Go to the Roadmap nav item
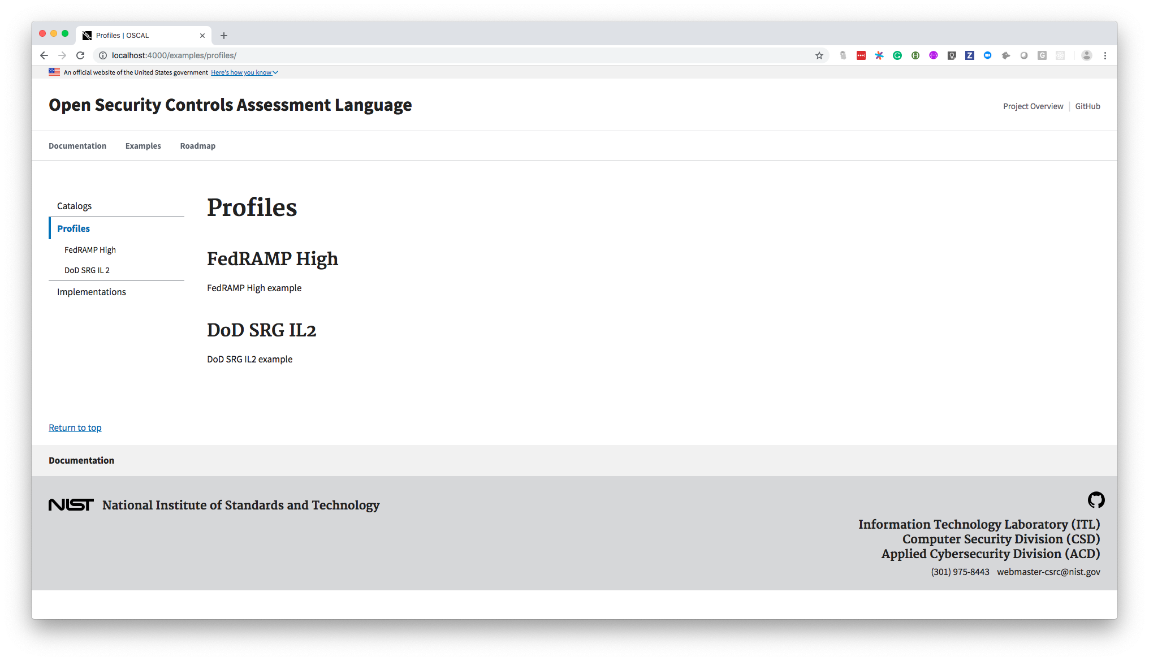The width and height of the screenshot is (1149, 661). tap(197, 146)
